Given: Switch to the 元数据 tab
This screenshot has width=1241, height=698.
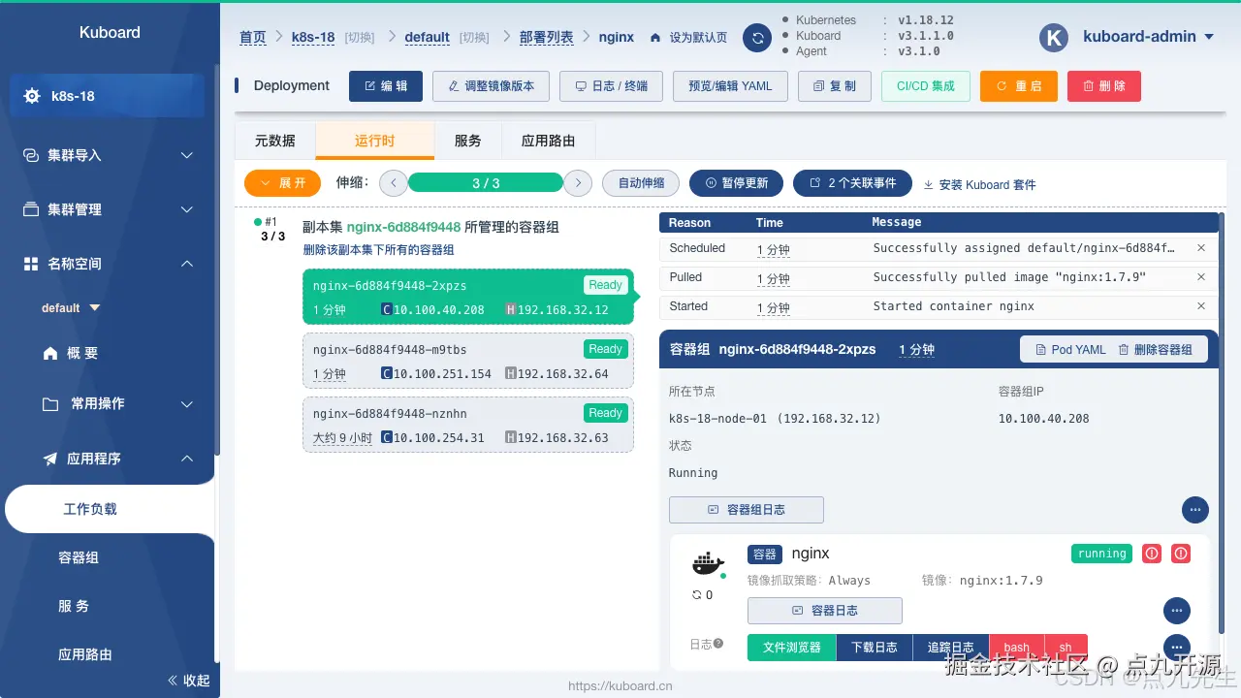Looking at the screenshot, I should [273, 140].
